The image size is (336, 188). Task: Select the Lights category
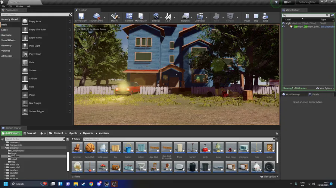pos(4,30)
